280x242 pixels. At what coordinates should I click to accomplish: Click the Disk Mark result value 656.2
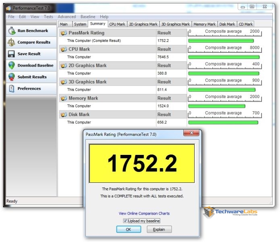162,123
